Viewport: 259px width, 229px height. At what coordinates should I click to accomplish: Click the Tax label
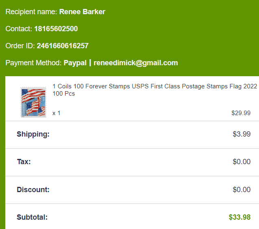[24, 162]
